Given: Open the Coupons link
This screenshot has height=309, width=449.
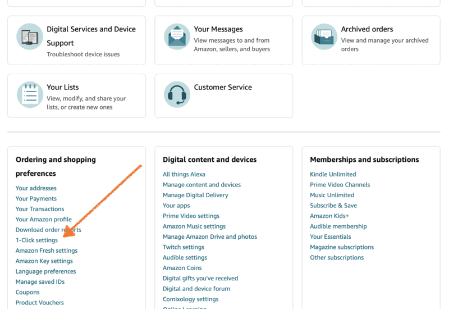Looking at the screenshot, I should click(x=28, y=292).
